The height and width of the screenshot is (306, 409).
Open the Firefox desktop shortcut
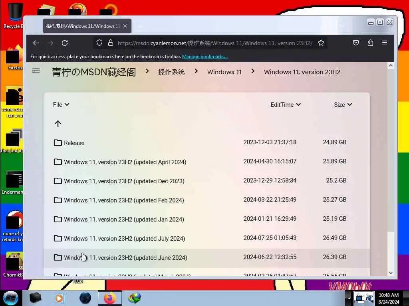[14, 58]
